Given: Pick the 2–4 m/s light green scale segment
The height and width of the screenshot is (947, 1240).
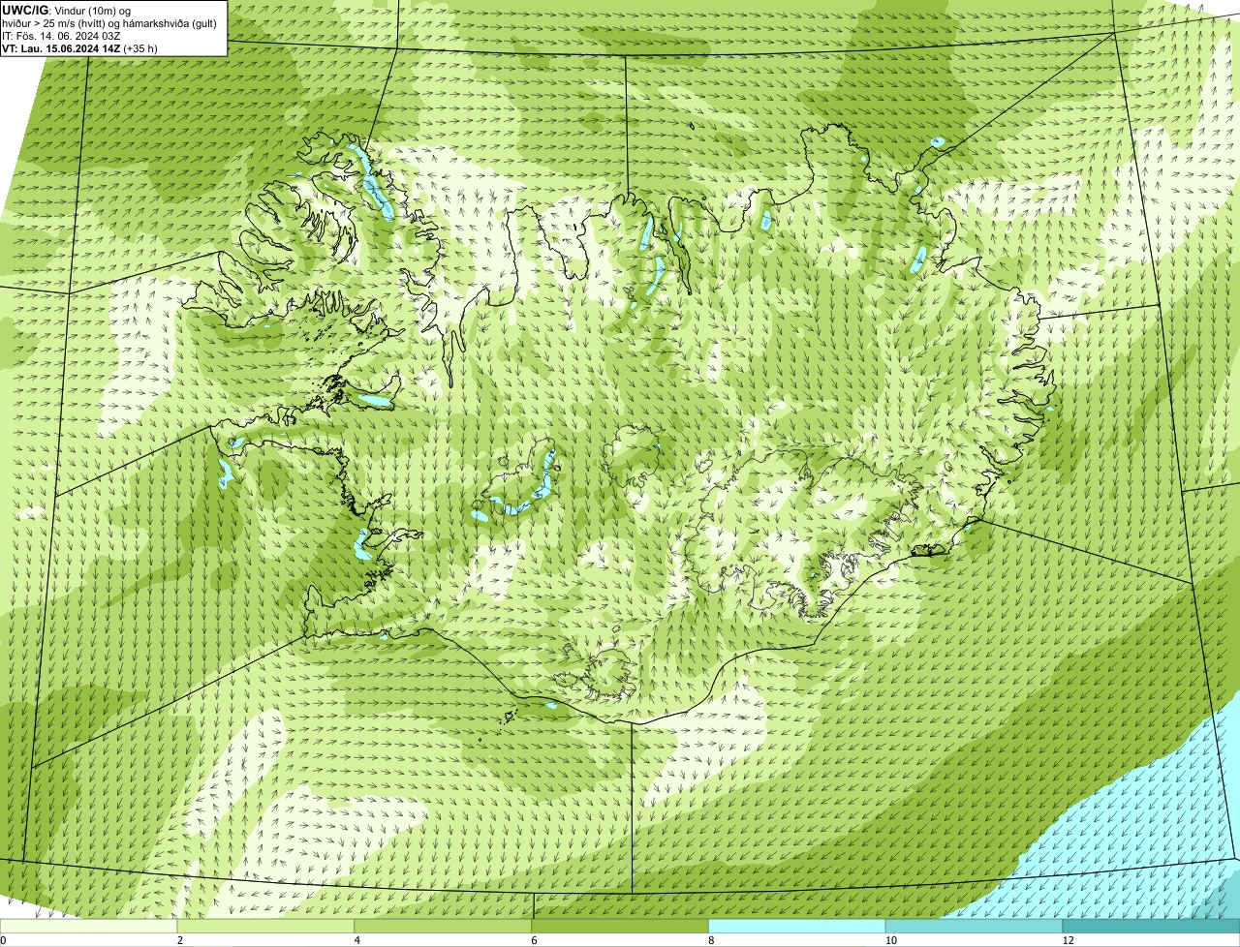Looking at the screenshot, I should (x=266, y=927).
